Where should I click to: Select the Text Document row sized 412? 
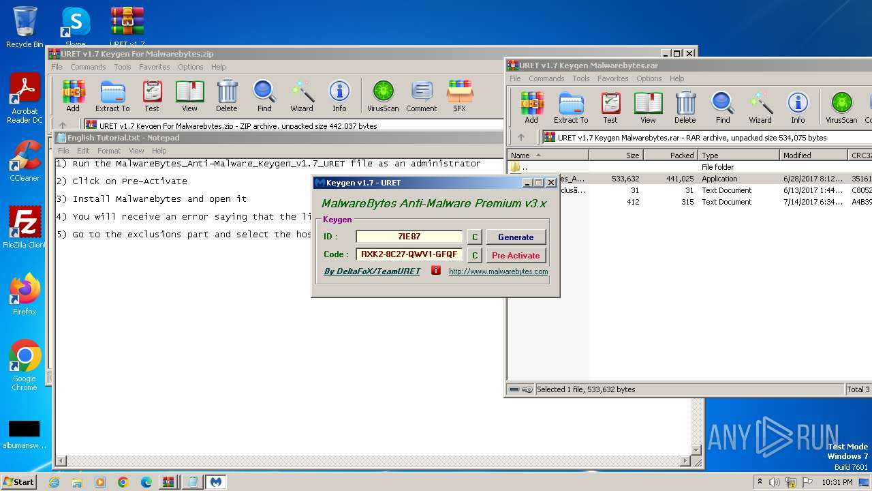689,202
